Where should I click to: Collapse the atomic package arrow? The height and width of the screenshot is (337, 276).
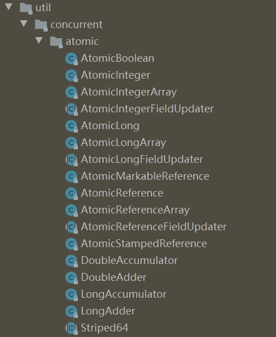[39, 40]
